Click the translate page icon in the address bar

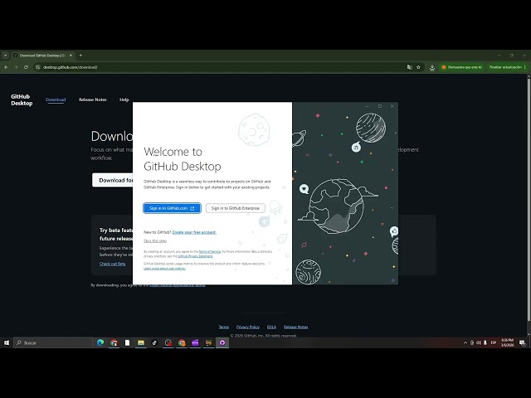pos(409,67)
